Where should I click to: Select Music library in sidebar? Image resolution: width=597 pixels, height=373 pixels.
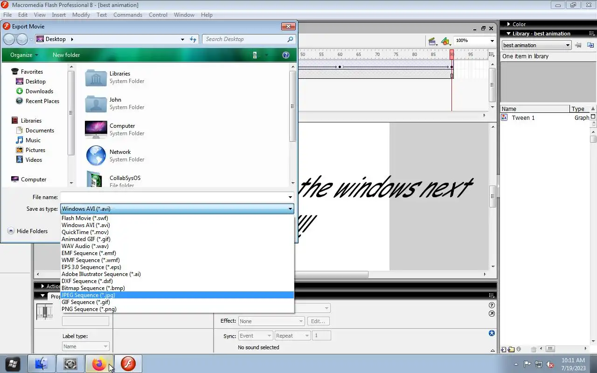tap(33, 140)
